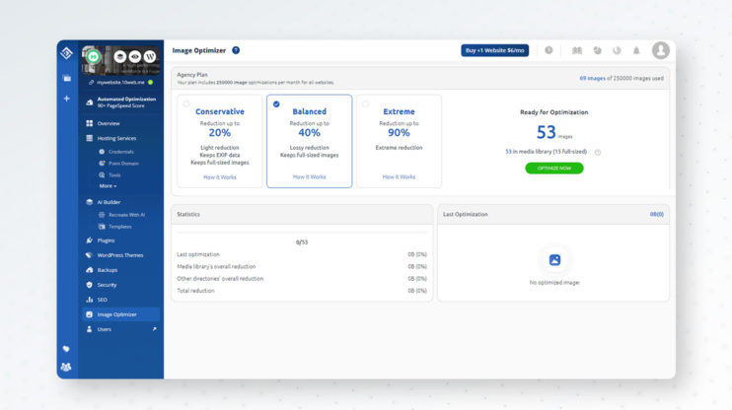Open How it Works link under Extreme
The width and height of the screenshot is (732, 410).
tap(399, 176)
